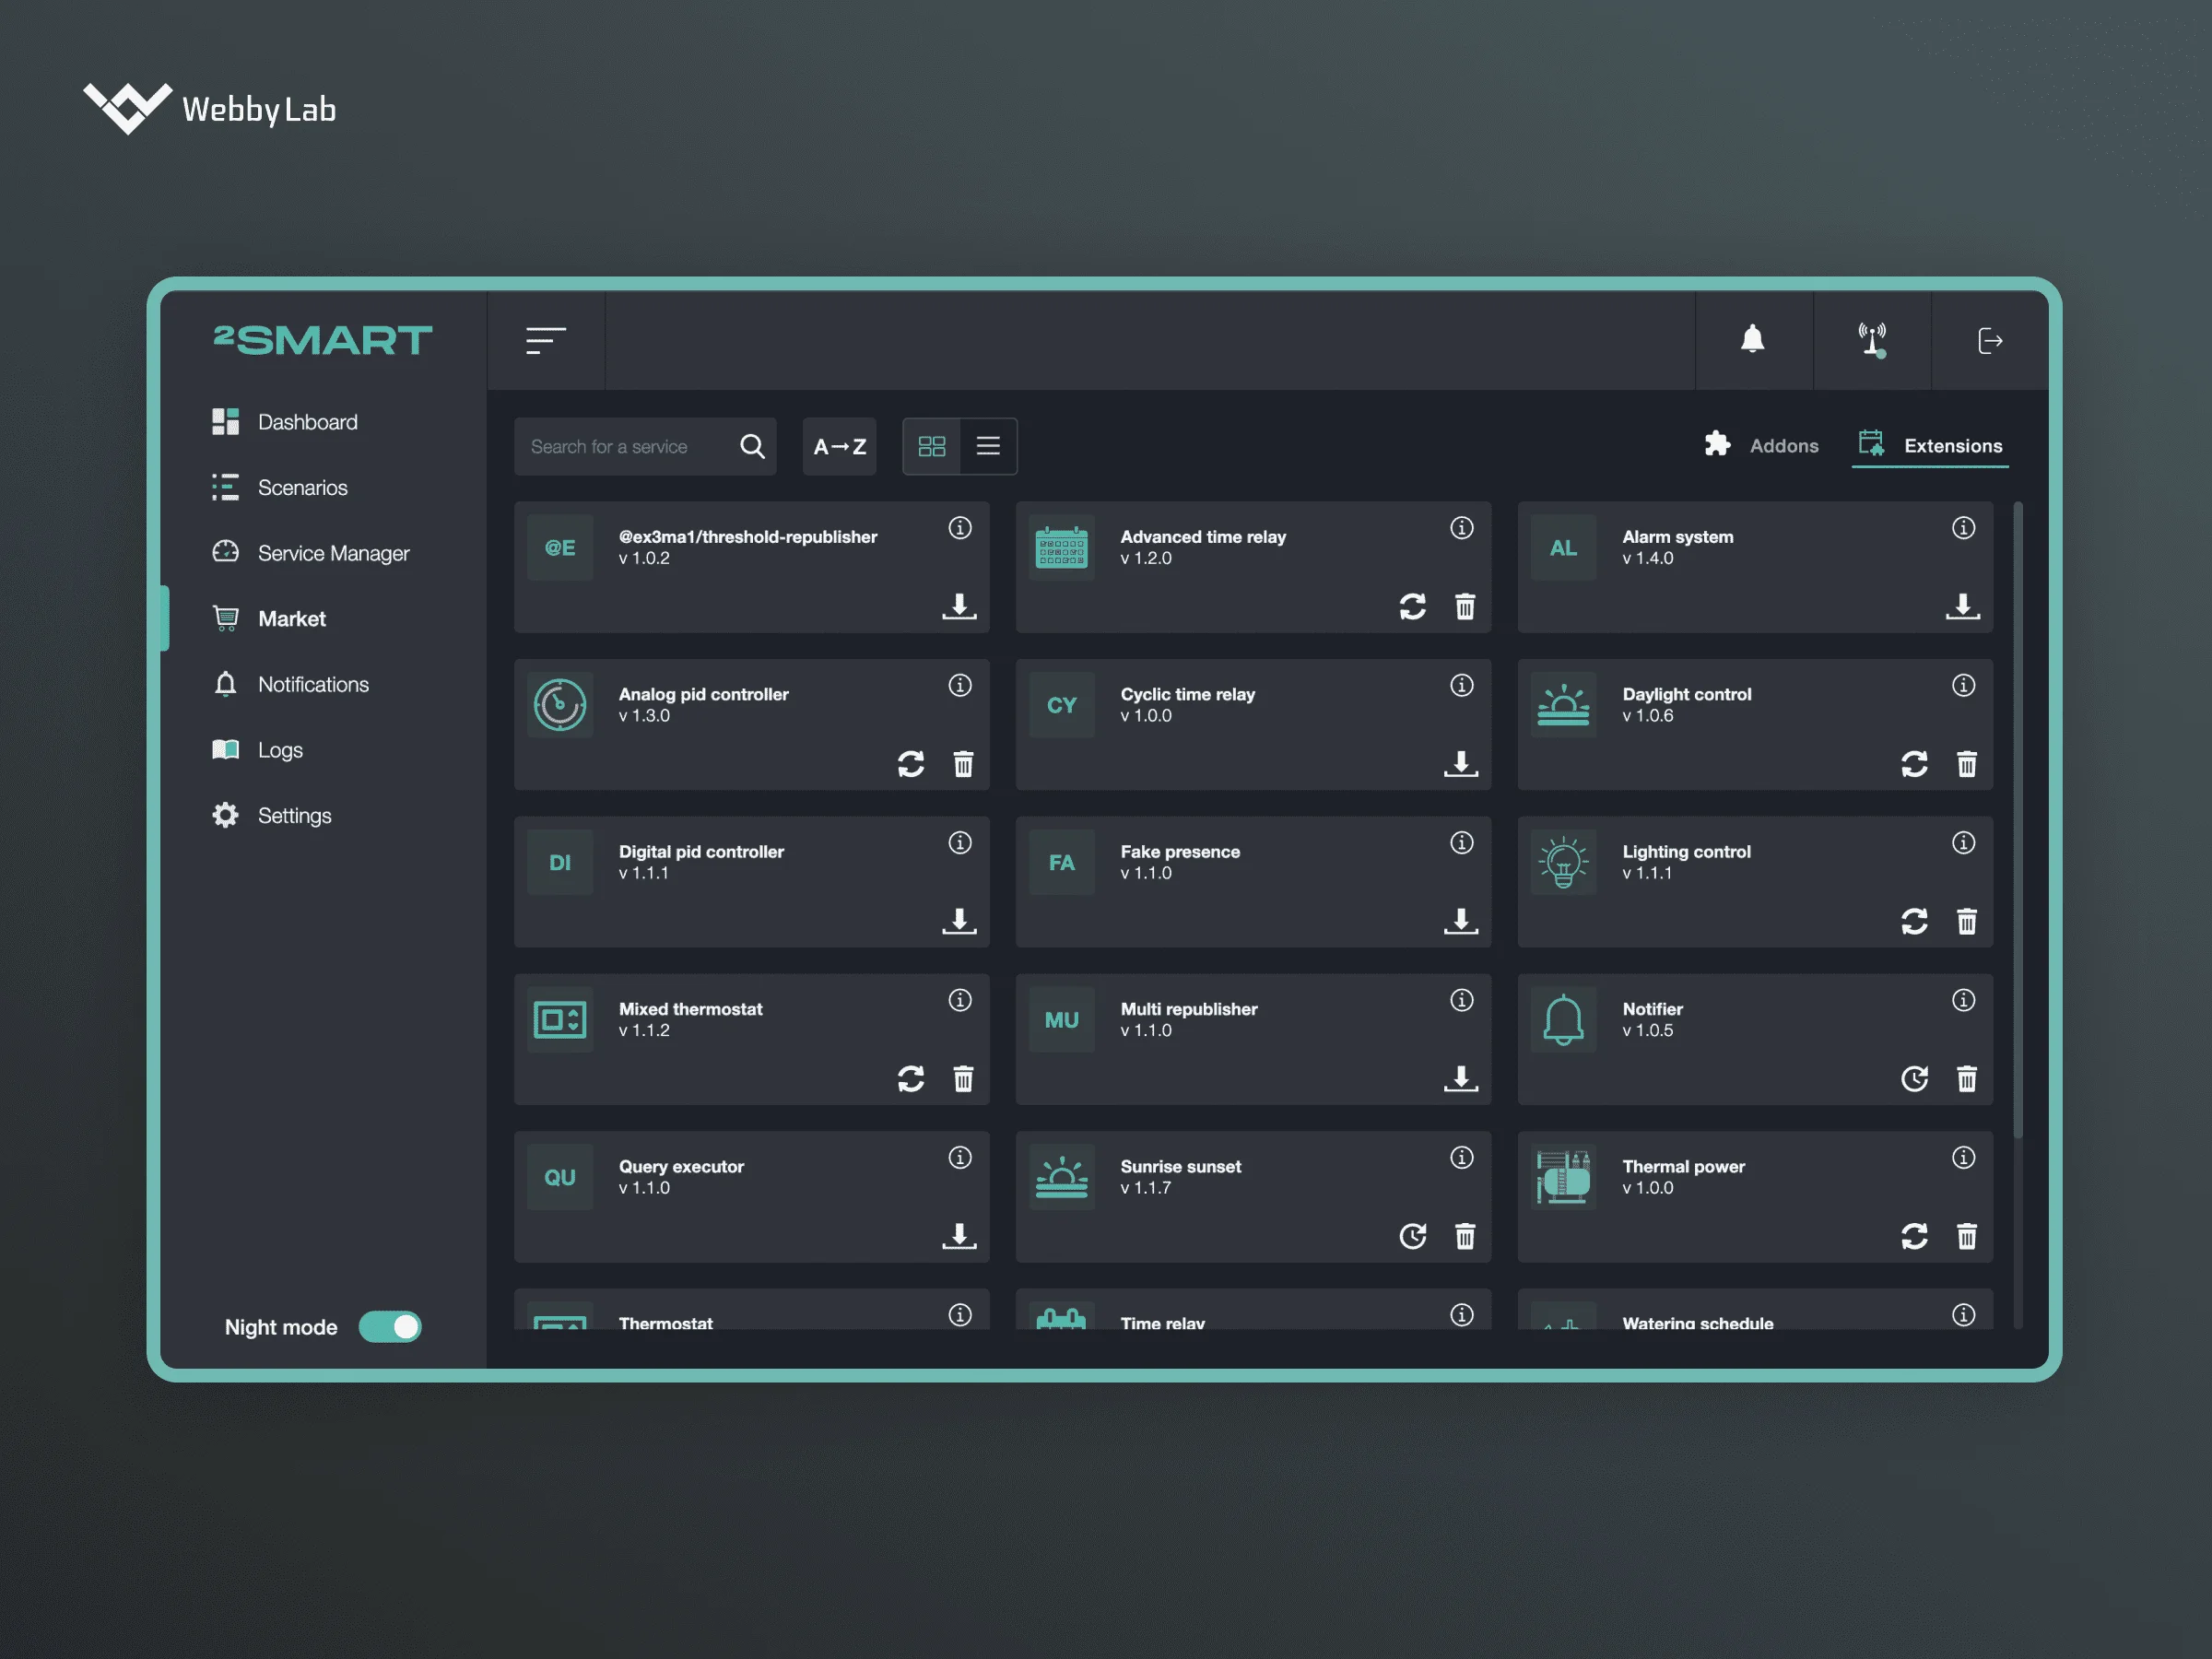The height and width of the screenshot is (1659, 2212).
Task: Select the Extensions tab
Action: 1930,445
